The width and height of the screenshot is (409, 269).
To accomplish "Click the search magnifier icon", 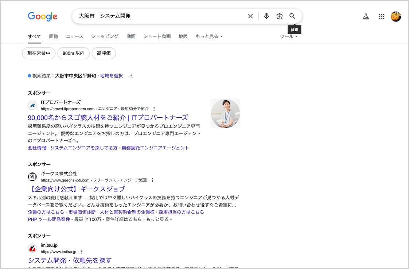I will 292,16.
